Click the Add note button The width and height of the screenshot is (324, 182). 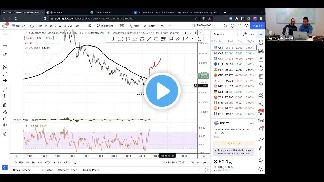234,143
